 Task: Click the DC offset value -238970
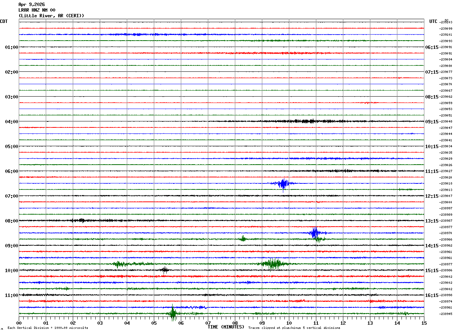[x=446, y=233]
